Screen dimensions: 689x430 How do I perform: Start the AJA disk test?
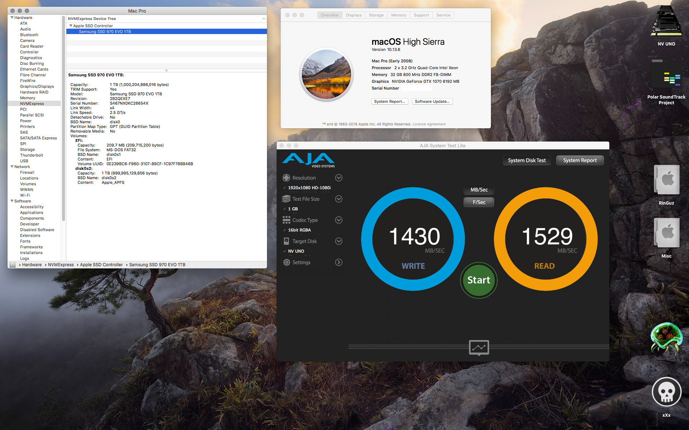pyautogui.click(x=479, y=280)
